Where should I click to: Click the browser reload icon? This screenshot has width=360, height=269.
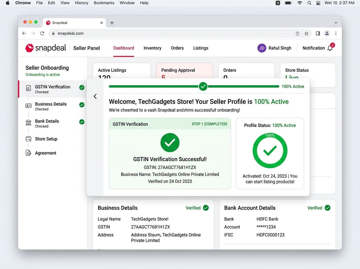click(x=42, y=33)
